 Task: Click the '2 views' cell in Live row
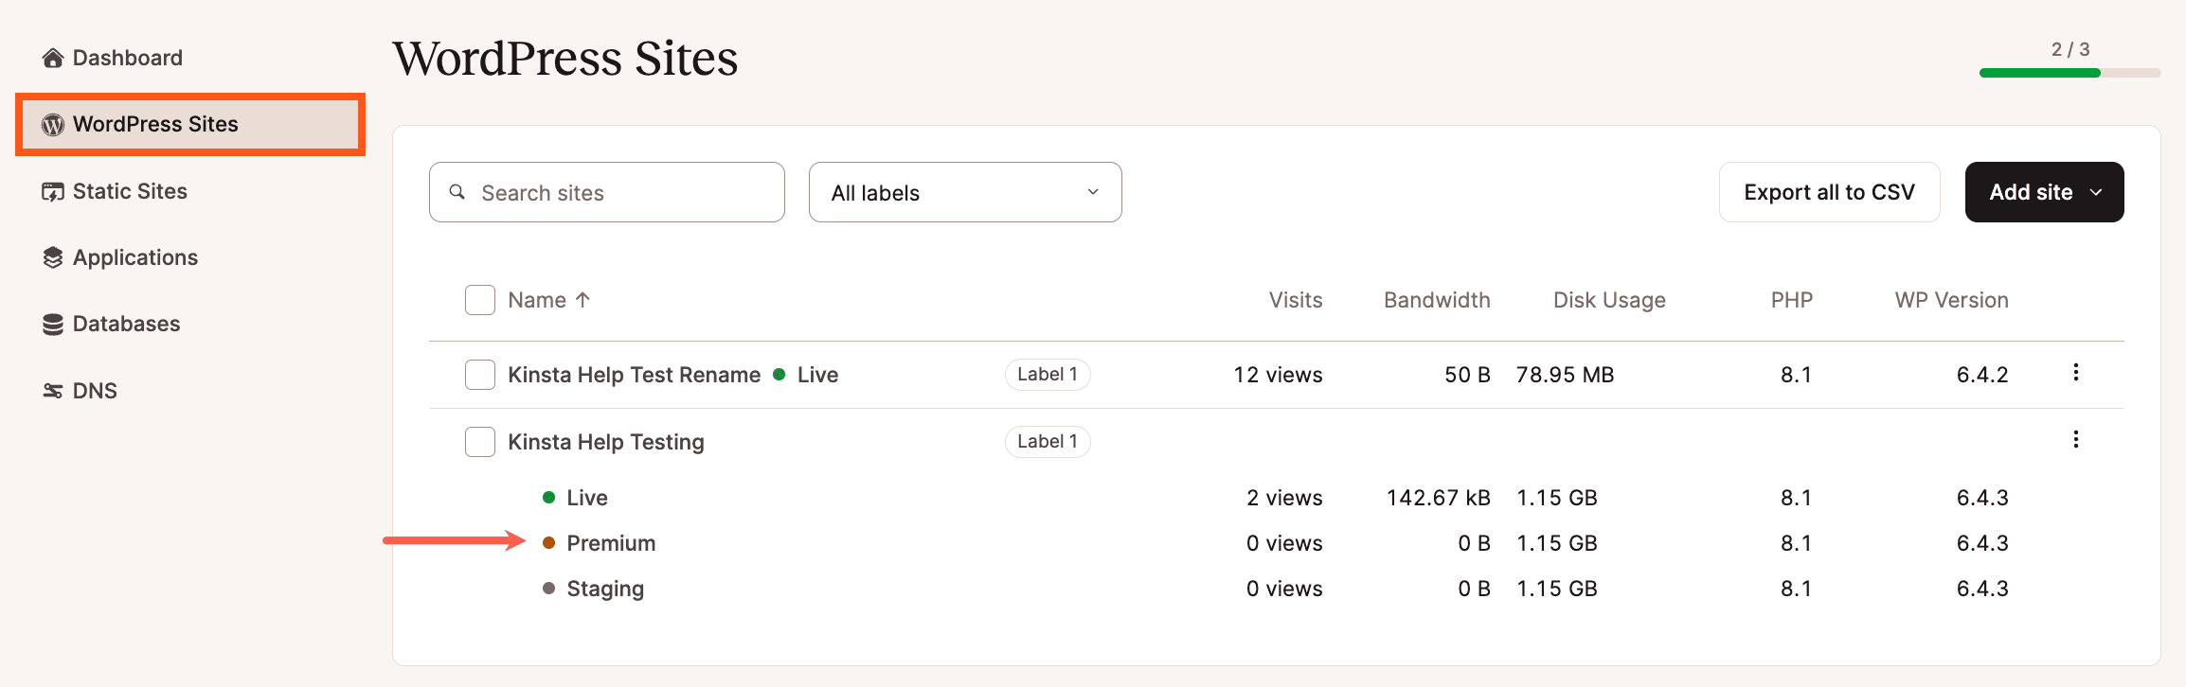click(1284, 498)
